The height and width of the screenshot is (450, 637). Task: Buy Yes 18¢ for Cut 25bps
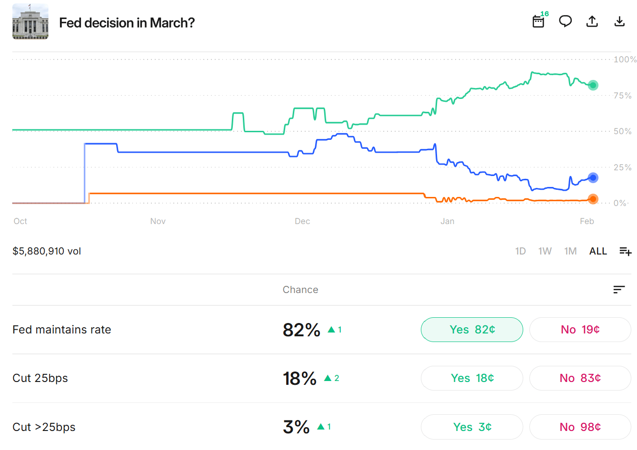(x=472, y=378)
